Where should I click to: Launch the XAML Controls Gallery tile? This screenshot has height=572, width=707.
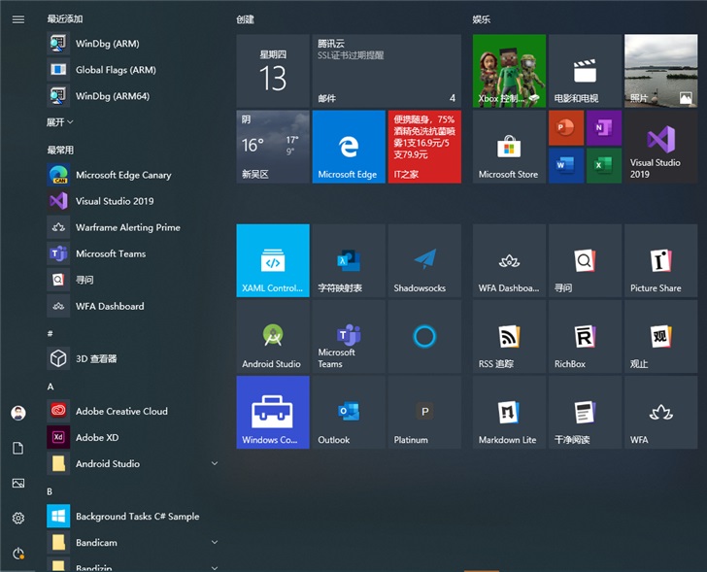pos(272,261)
